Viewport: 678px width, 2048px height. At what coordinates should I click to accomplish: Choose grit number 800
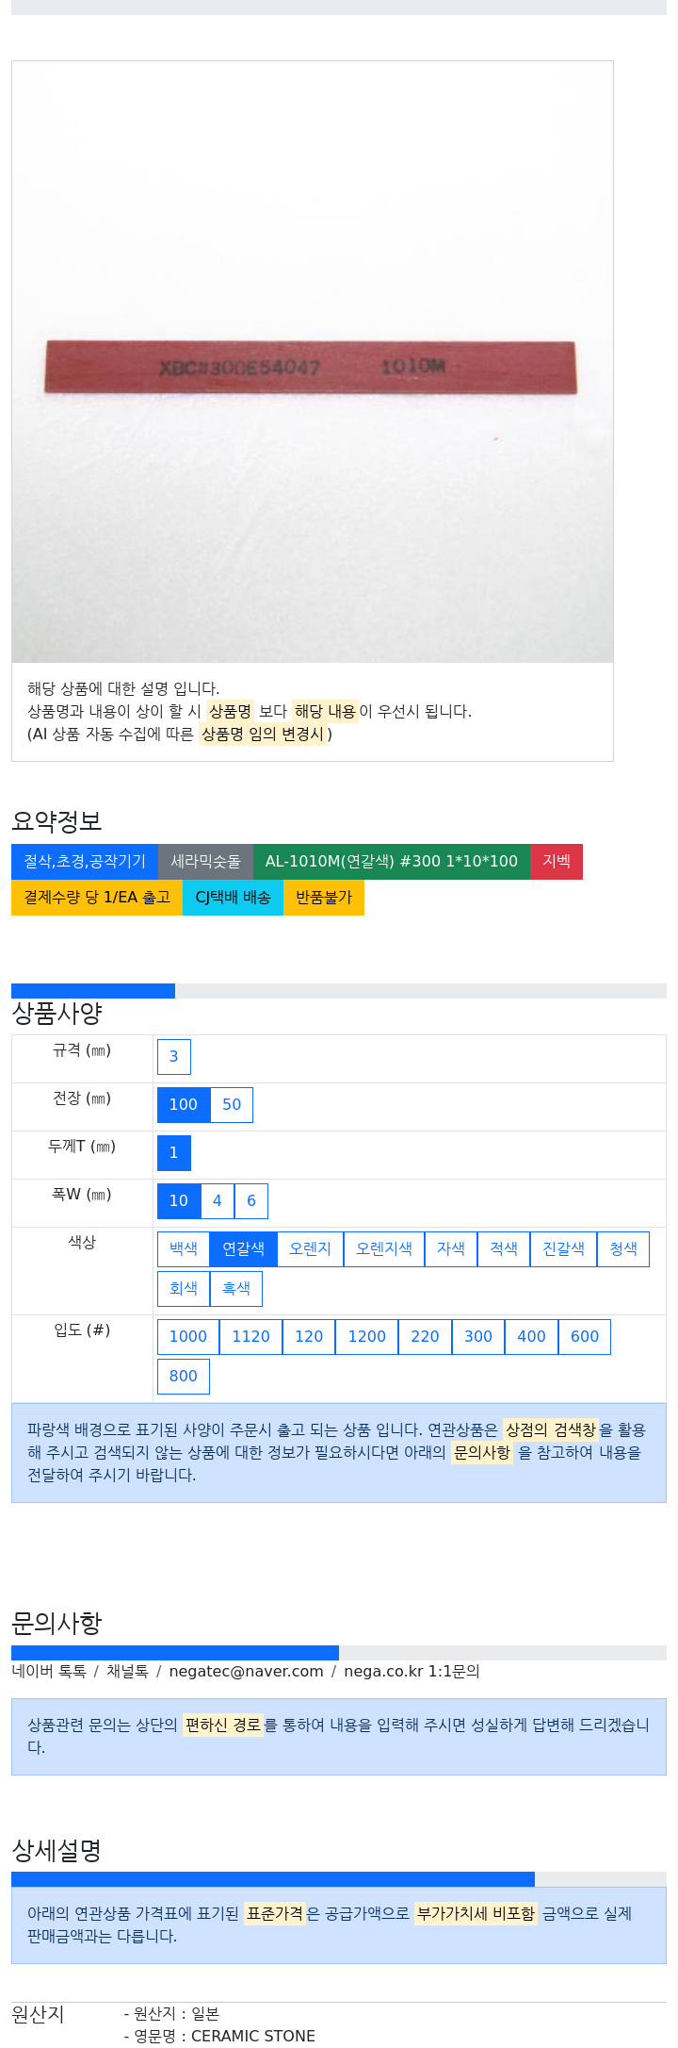184,1377
